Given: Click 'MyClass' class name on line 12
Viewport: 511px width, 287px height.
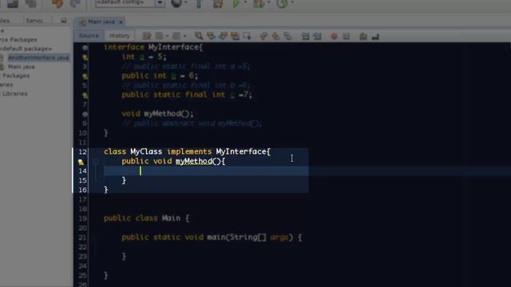Looking at the screenshot, I should coord(146,151).
